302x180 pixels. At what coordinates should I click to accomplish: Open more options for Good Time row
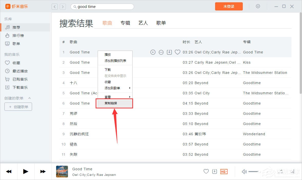tap(161, 52)
